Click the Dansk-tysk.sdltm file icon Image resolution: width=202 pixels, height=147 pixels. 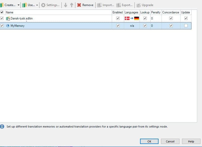pos(8,18)
